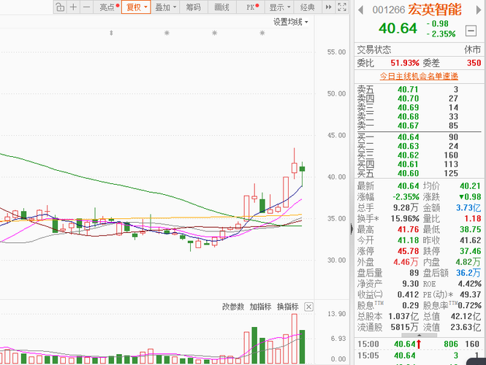The height and width of the screenshot is (365, 486).
Task: Click the tallest red volume bar
Action: (294, 339)
